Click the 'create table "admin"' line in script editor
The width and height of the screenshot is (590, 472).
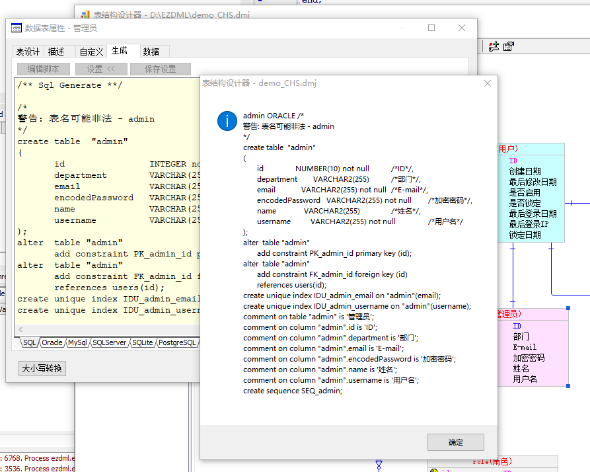pos(73,141)
